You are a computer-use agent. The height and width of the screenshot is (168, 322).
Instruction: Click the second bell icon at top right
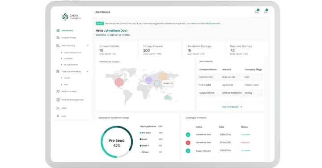tap(266, 11)
